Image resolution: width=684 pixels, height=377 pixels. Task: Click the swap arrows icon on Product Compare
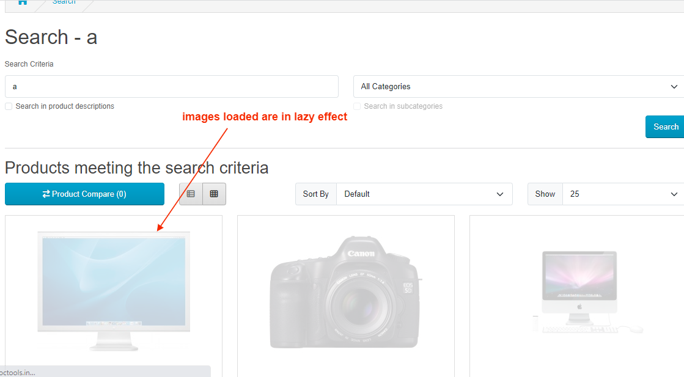46,194
